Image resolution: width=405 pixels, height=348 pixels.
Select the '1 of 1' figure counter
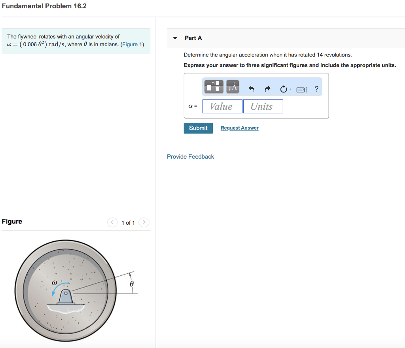point(128,223)
